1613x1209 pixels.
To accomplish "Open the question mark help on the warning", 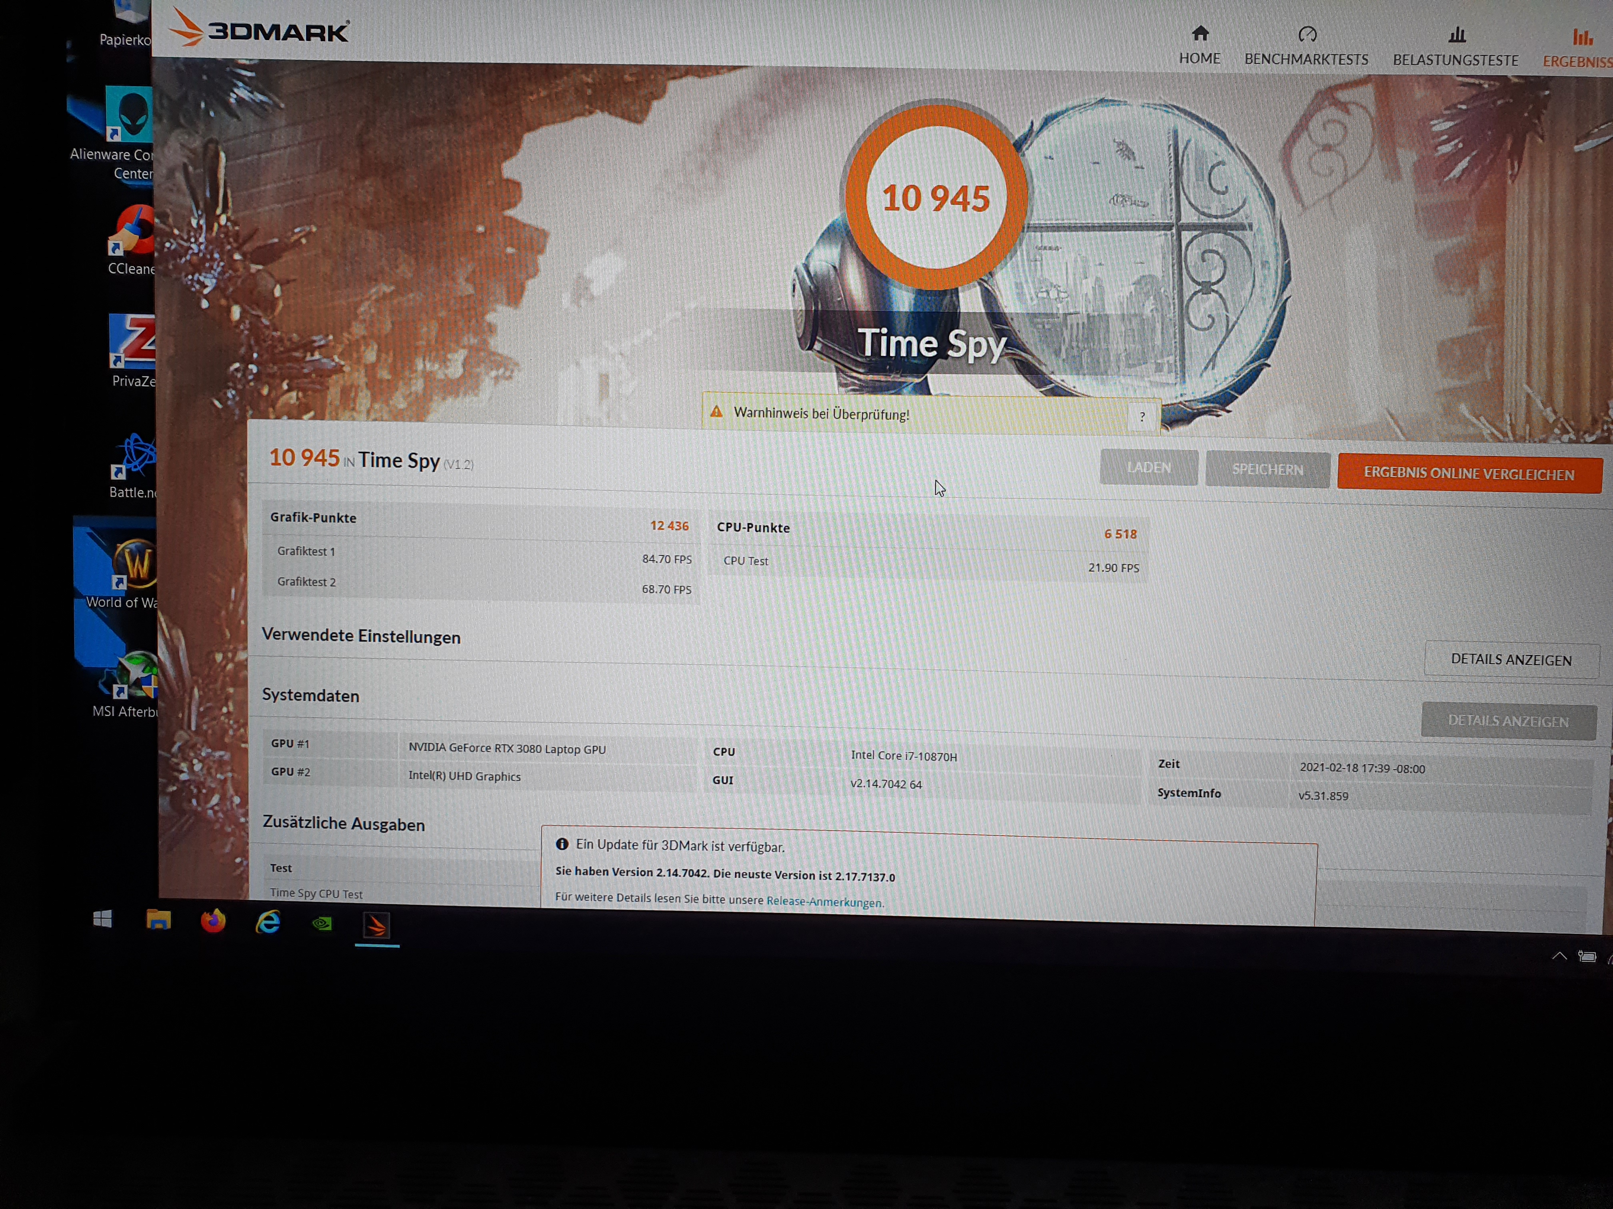I will coord(1142,417).
